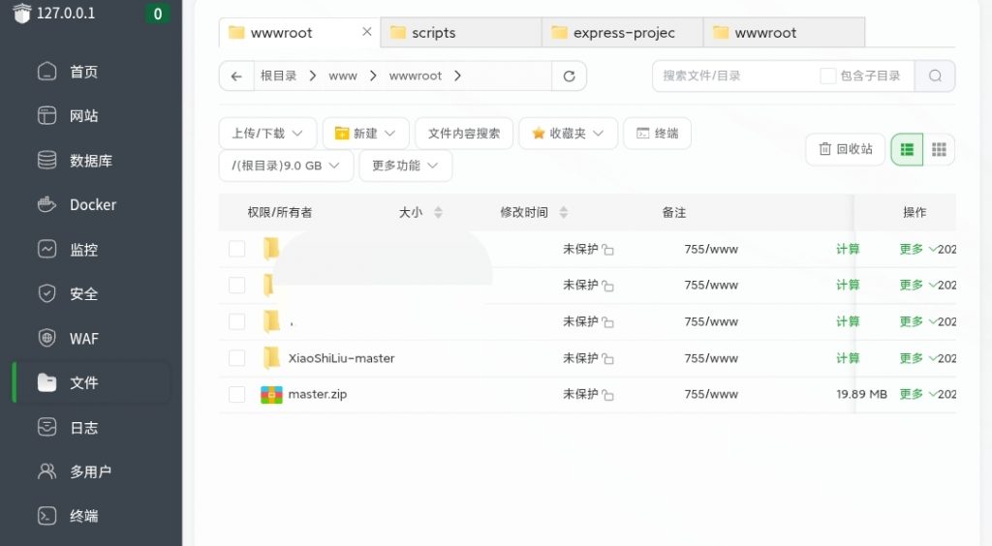Screen dimensions: 992x546
Task: Sort by 大小 size column arrows
Action: tap(438, 212)
